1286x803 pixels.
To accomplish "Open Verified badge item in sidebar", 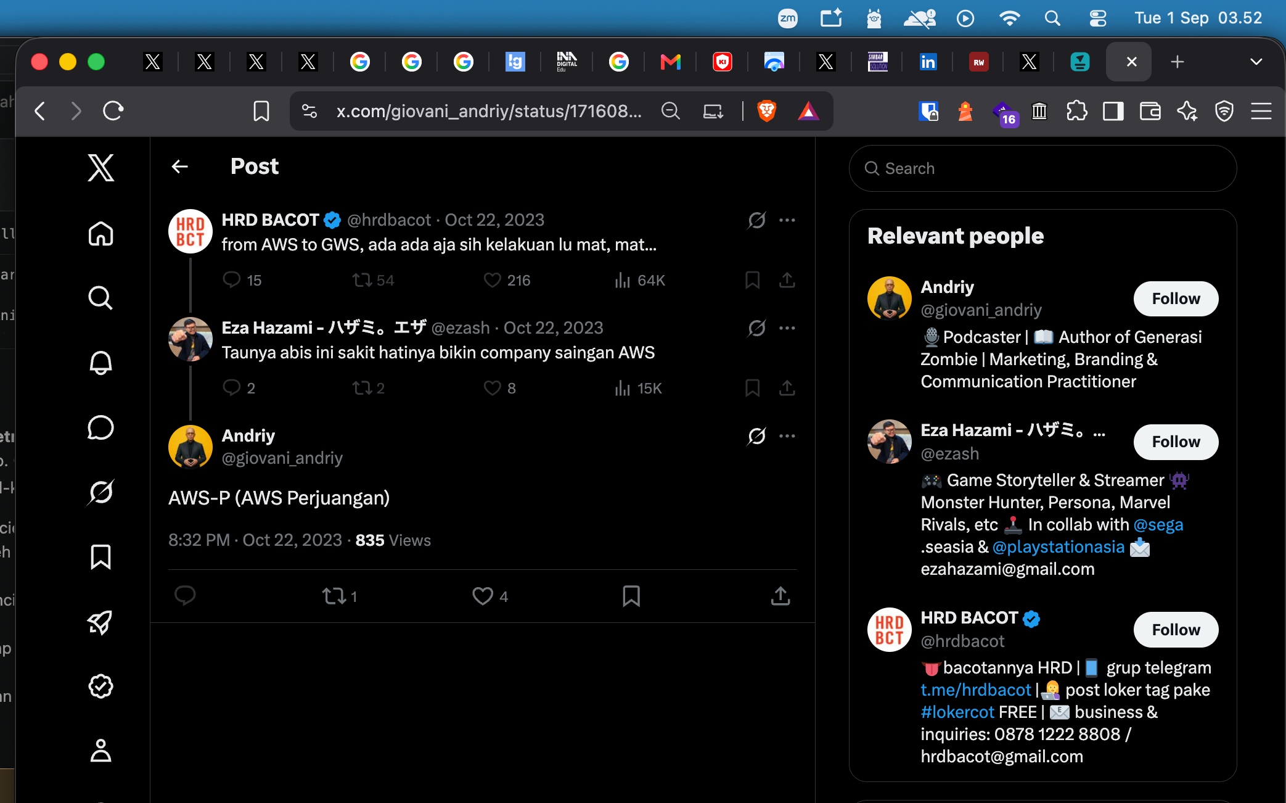I will tap(101, 686).
